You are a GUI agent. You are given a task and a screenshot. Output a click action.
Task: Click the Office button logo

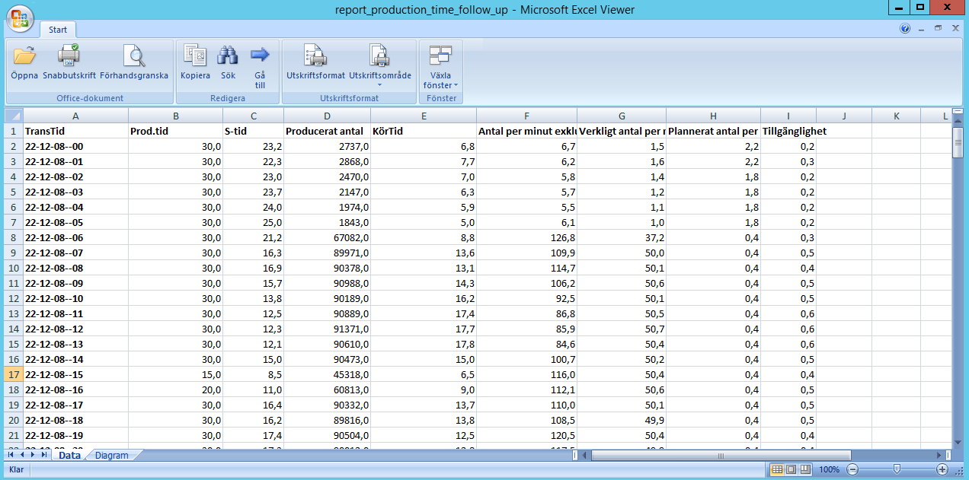(x=20, y=17)
